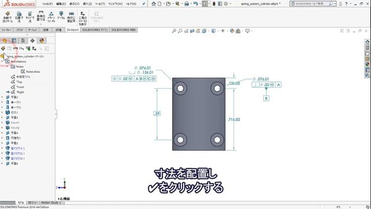
Task: Open the 挿入(I) menu
Action: click(x=88, y=4)
